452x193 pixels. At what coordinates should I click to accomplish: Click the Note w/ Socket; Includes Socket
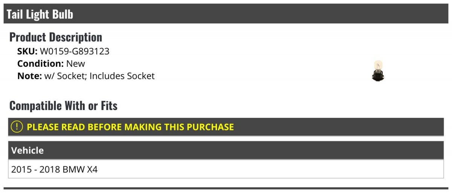pos(86,76)
